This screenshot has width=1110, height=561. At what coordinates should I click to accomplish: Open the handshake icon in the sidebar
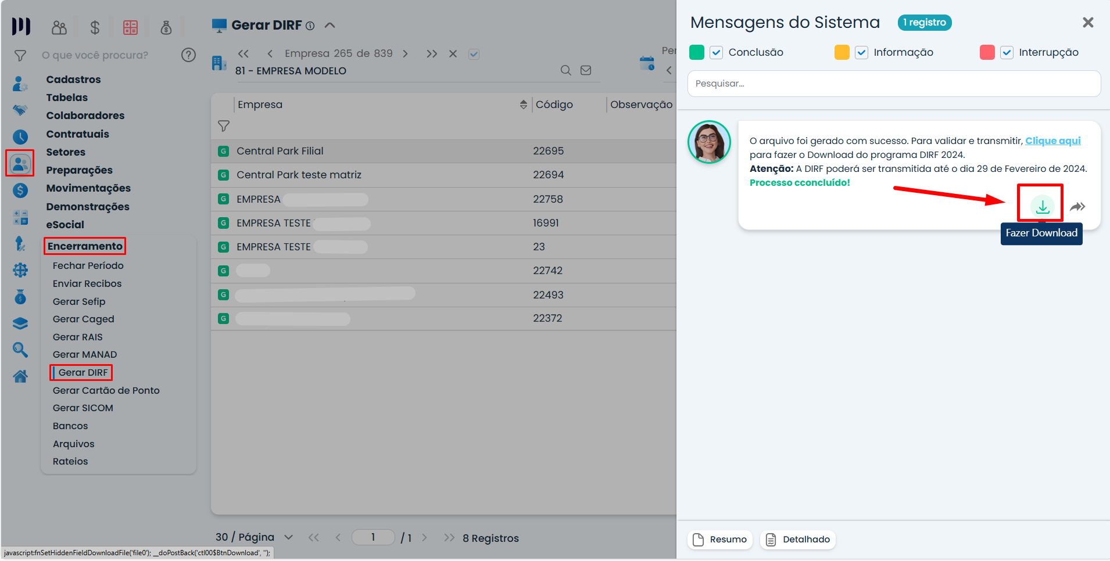click(x=20, y=110)
